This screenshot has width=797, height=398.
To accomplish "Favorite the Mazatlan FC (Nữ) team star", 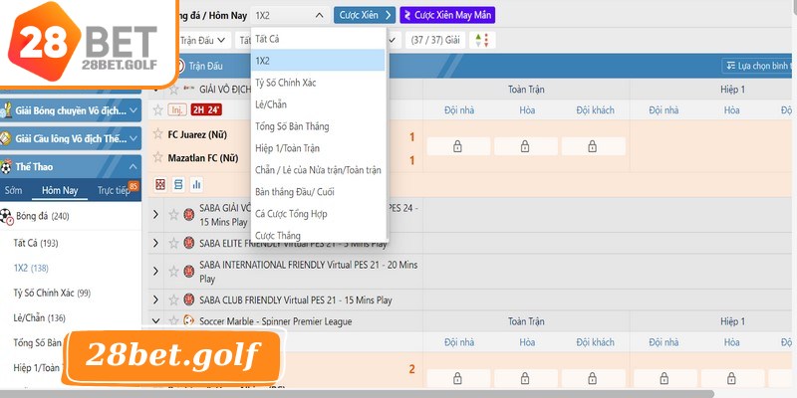I will [x=158, y=157].
